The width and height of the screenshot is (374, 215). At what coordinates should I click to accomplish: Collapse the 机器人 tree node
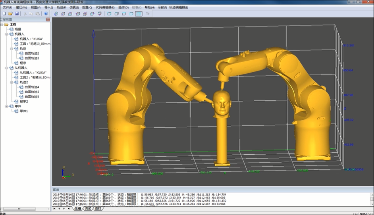pos(7,34)
